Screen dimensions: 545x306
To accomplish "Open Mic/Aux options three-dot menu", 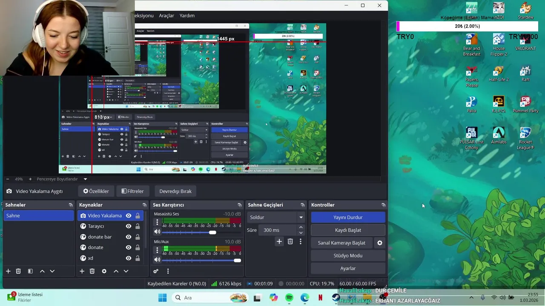I will tap(157, 250).
